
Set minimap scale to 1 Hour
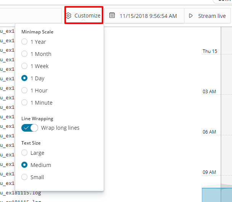24,90
